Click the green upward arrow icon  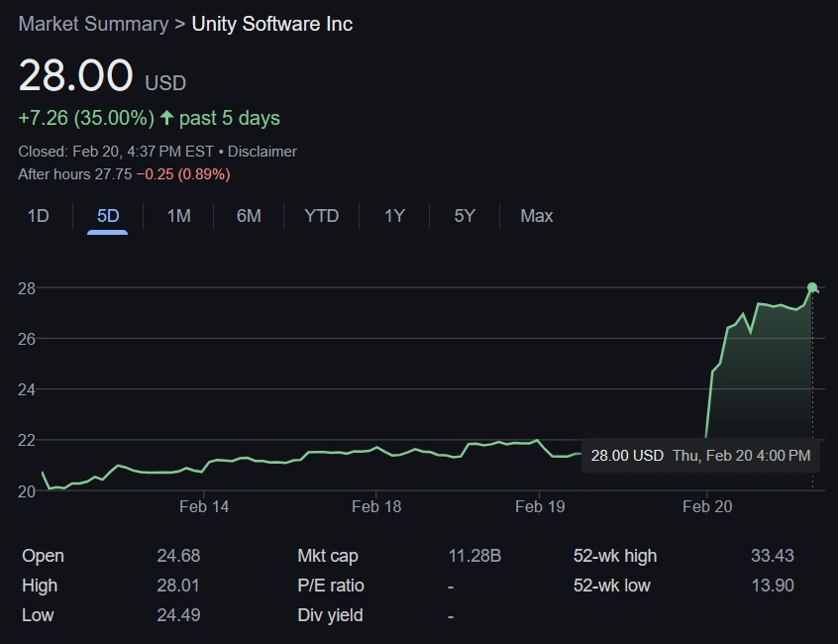[x=166, y=118]
